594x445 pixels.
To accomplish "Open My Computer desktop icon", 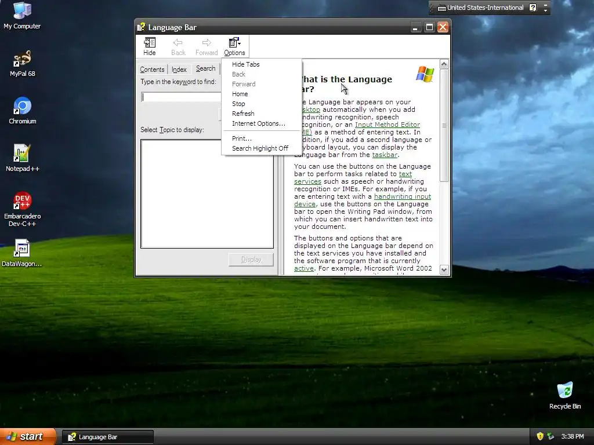I will pos(22,16).
